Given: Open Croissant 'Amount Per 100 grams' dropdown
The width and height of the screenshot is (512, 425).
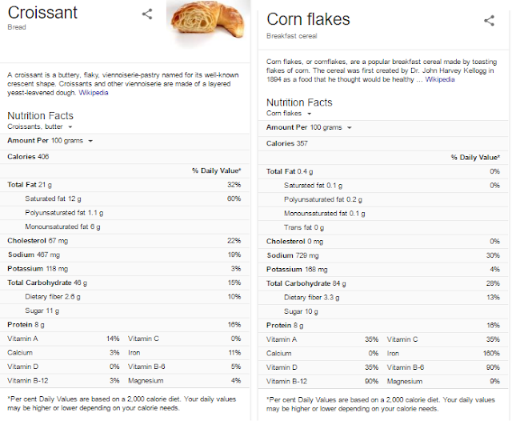Looking at the screenshot, I should point(50,141).
